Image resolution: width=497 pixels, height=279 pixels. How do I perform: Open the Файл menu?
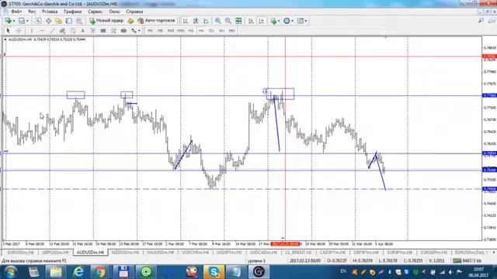pos(16,12)
